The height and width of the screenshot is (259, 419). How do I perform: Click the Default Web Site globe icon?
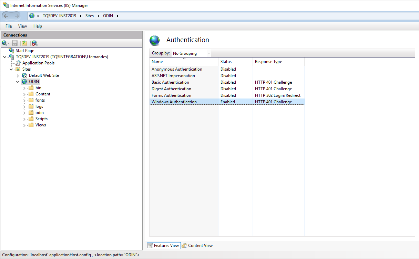(x=24, y=75)
